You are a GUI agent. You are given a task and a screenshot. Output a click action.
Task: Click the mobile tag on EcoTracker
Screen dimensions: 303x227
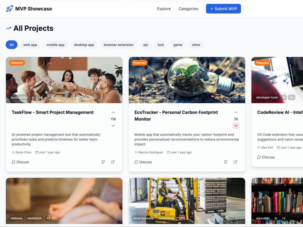tap(161, 97)
